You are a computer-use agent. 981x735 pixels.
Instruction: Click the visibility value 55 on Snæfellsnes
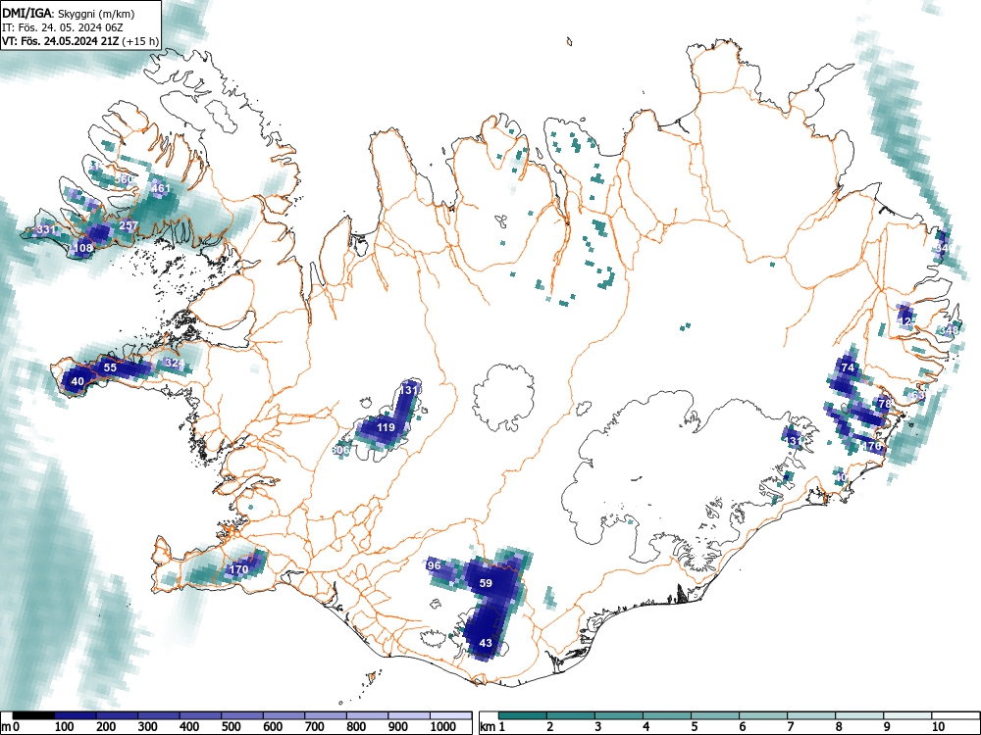coord(110,367)
